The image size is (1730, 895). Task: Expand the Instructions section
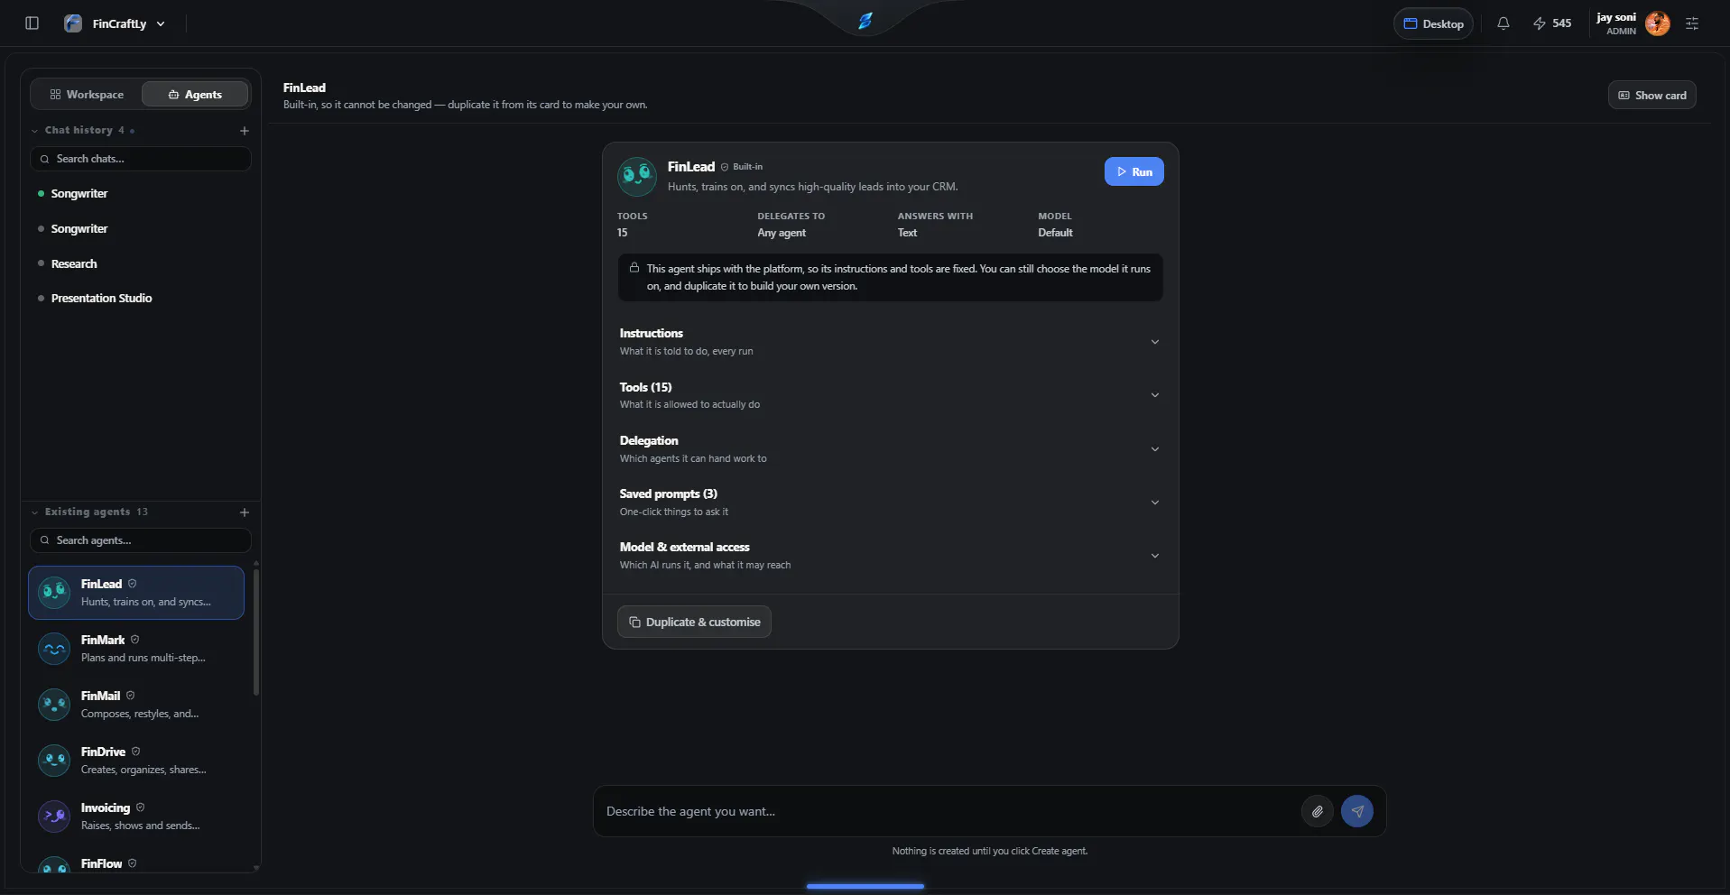(890, 342)
